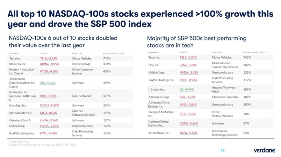Click the Verdane logo
Viewport: 281px width, 157px height.
[263, 150]
